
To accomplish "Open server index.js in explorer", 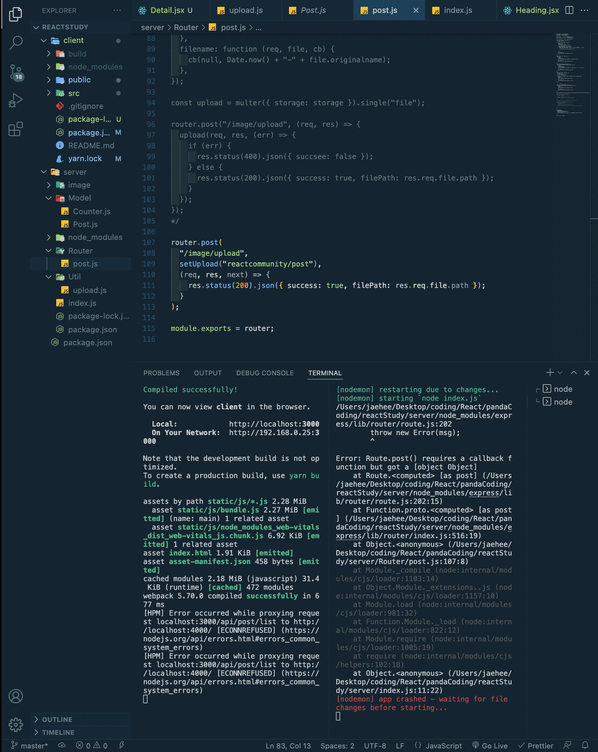I will [x=81, y=303].
